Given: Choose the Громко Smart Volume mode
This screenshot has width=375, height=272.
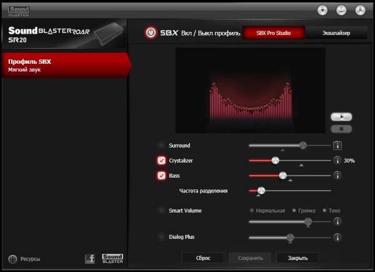Looking at the screenshot, I should pos(304,211).
